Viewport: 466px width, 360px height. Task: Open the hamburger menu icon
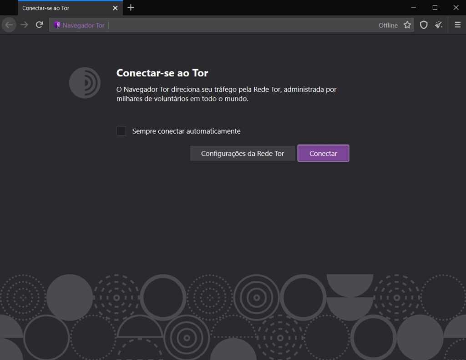[457, 25]
